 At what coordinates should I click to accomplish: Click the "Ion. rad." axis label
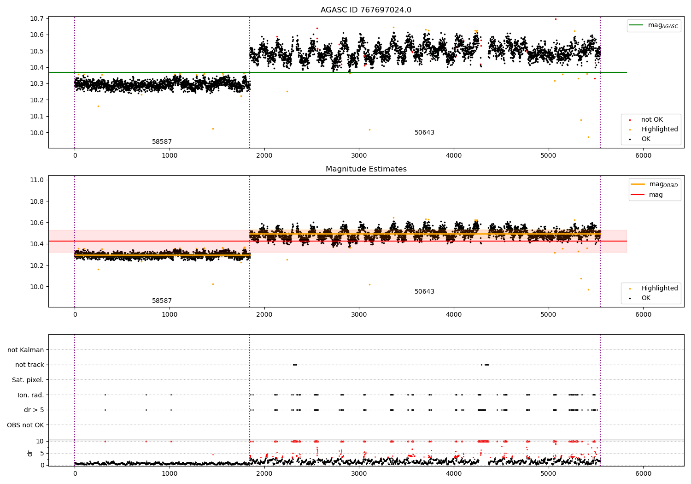pyautogui.click(x=31, y=395)
